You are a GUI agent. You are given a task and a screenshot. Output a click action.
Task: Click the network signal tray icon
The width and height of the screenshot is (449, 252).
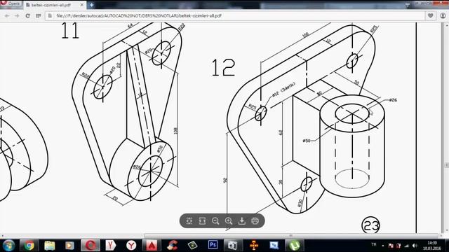pyautogui.click(x=407, y=246)
